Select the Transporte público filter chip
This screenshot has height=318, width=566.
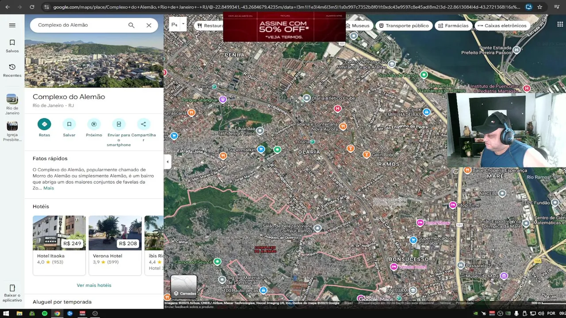pyautogui.click(x=404, y=26)
